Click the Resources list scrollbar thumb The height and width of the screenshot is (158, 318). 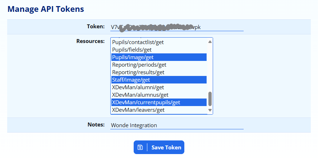click(x=210, y=99)
